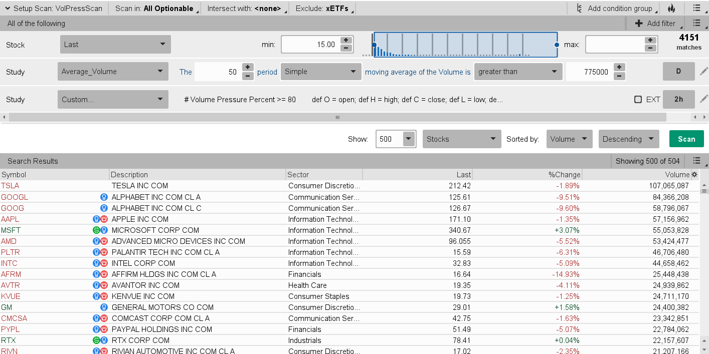The height and width of the screenshot is (354, 709).
Task: Decrease the min price with its minus button
Action: 345,48
